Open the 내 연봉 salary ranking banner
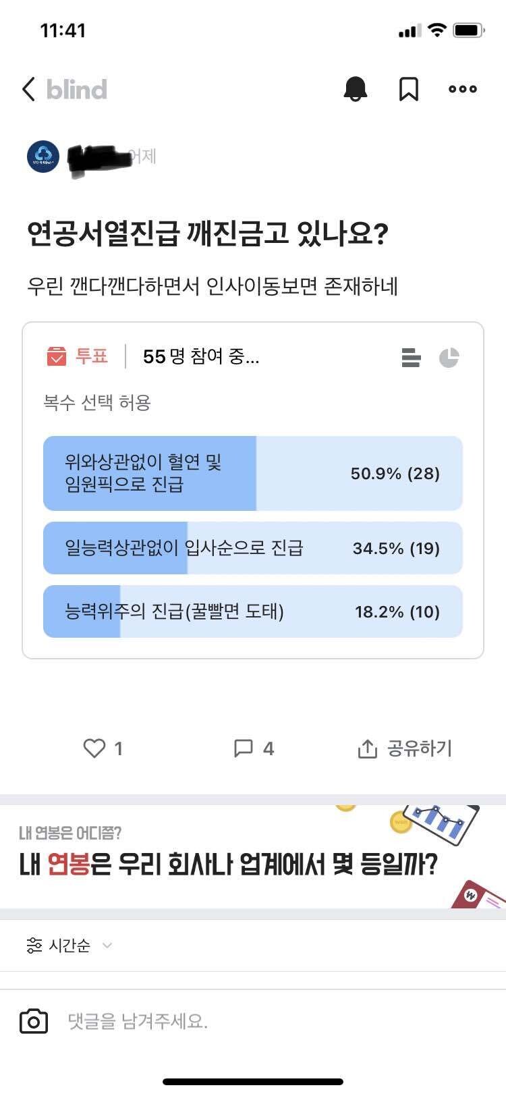506x1096 pixels. 253,857
